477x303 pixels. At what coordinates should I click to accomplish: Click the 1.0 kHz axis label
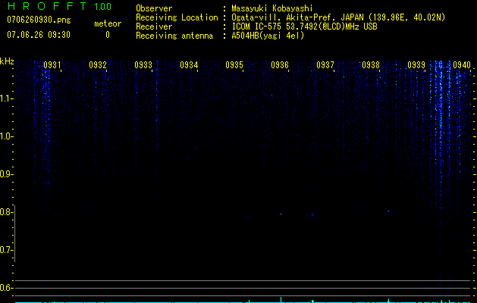click(x=6, y=136)
